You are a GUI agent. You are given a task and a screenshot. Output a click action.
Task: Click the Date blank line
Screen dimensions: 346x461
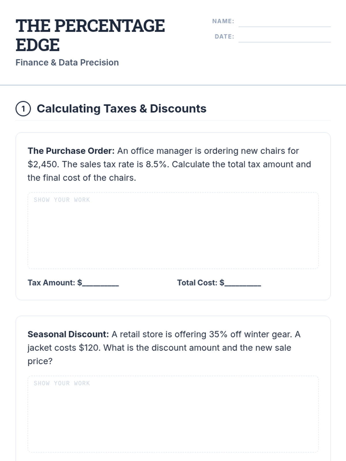[x=284, y=38]
